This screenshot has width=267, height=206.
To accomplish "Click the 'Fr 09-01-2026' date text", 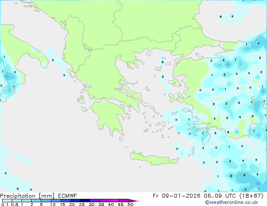I will pyautogui.click(x=176, y=196).
